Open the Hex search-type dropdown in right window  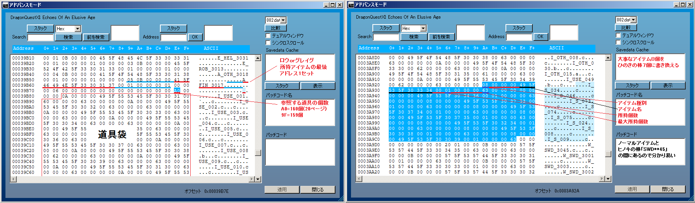[423, 28]
